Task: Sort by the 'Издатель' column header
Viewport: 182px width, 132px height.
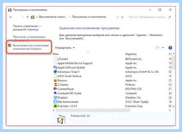Action: [131, 54]
